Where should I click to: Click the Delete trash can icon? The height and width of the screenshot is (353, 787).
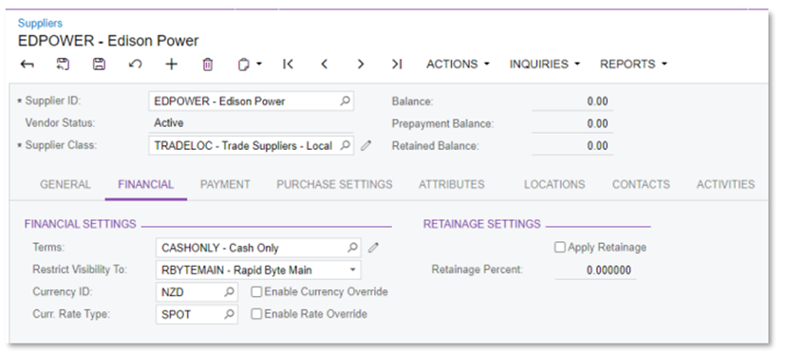click(x=208, y=65)
